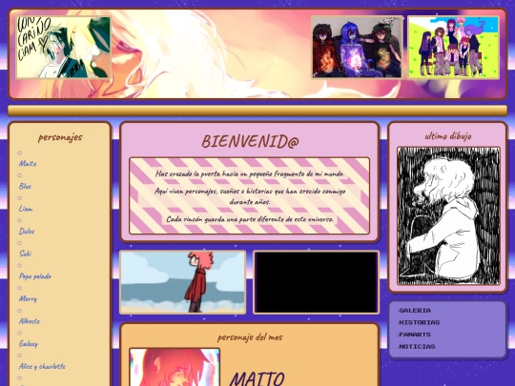Click the personaje del mes heading

click(x=250, y=337)
